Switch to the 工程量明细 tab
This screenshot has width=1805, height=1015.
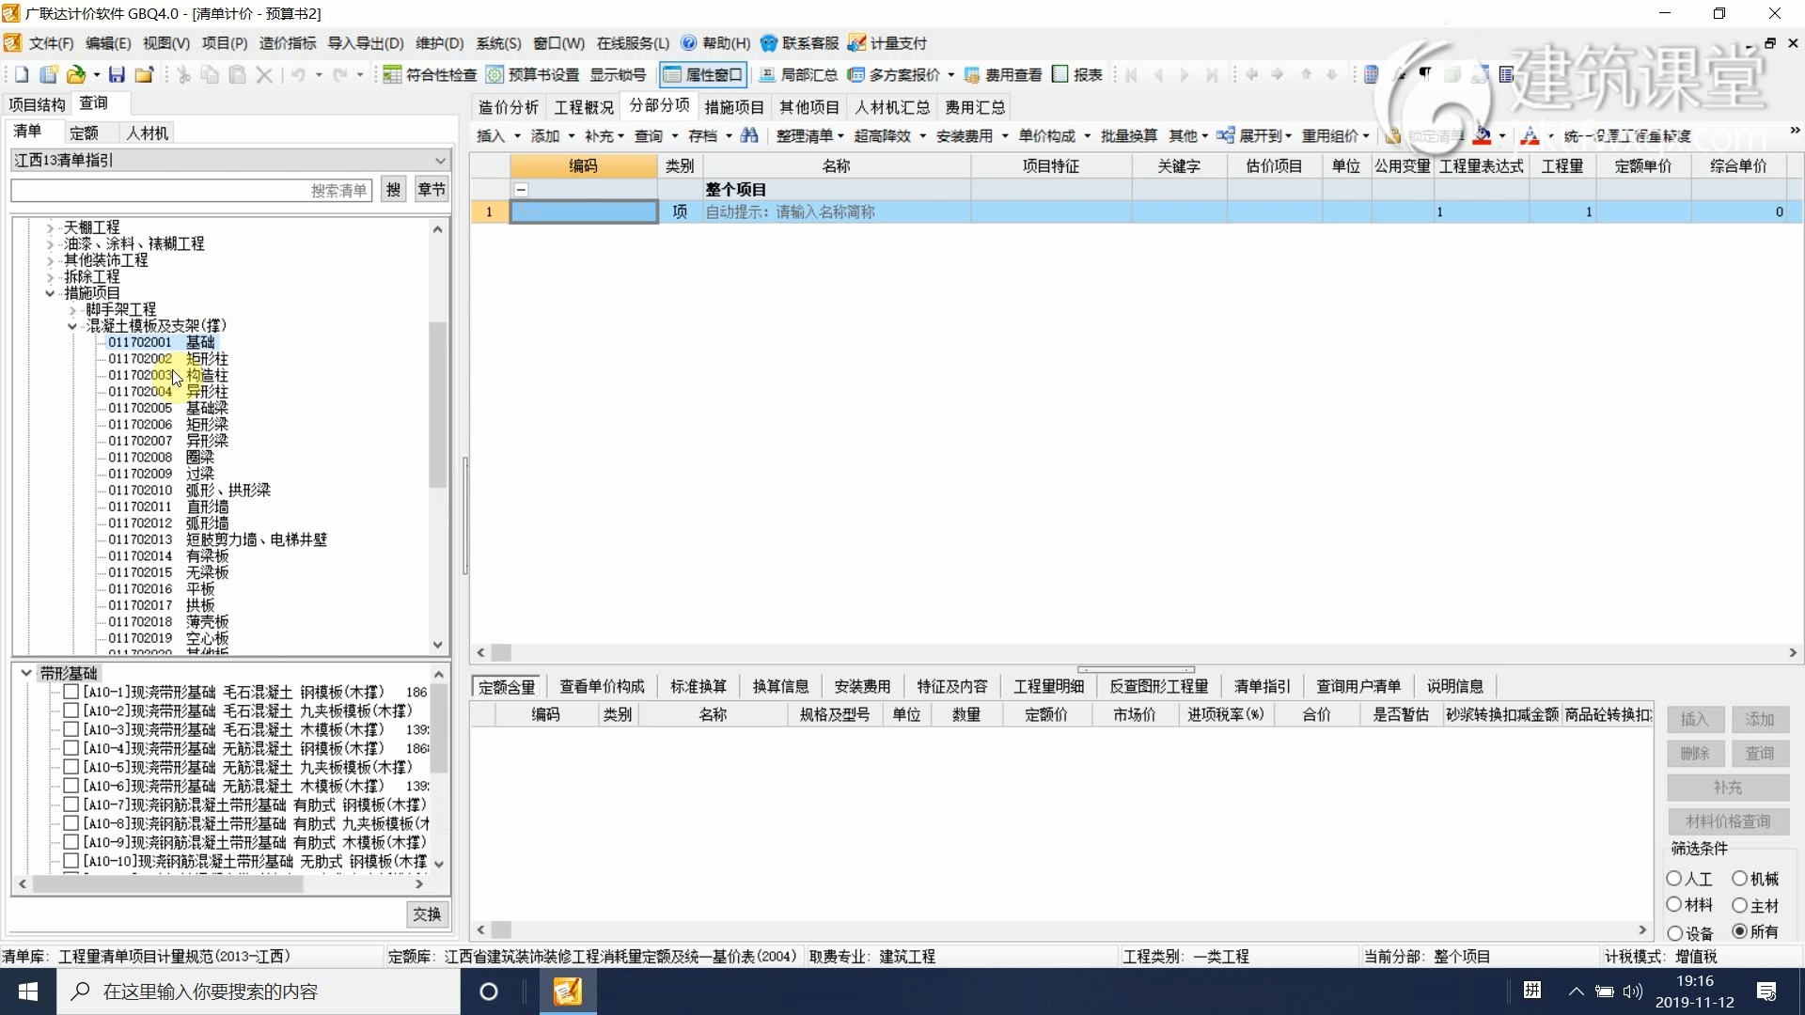pos(1047,686)
